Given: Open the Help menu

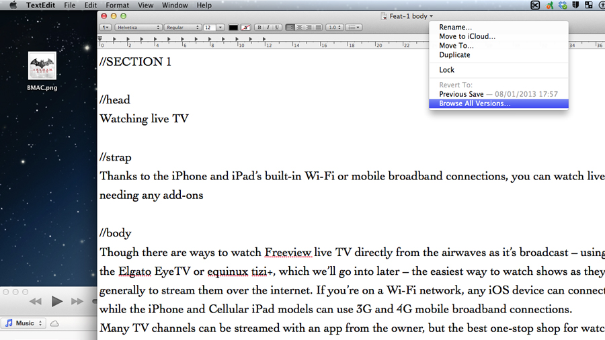Looking at the screenshot, I should [204, 5].
